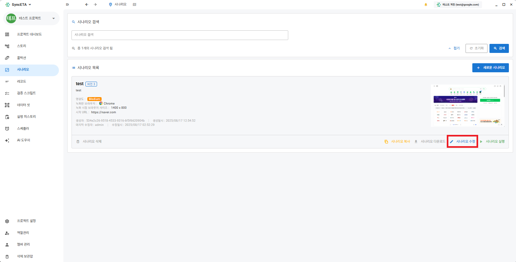Open the SyncETA app dropdown menu
The width and height of the screenshot is (516, 262).
(19, 5)
